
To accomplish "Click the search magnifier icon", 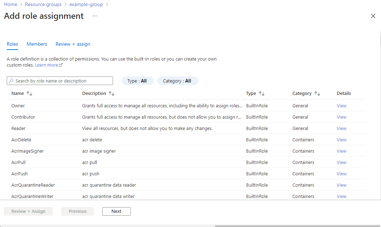I will tap(11, 81).
